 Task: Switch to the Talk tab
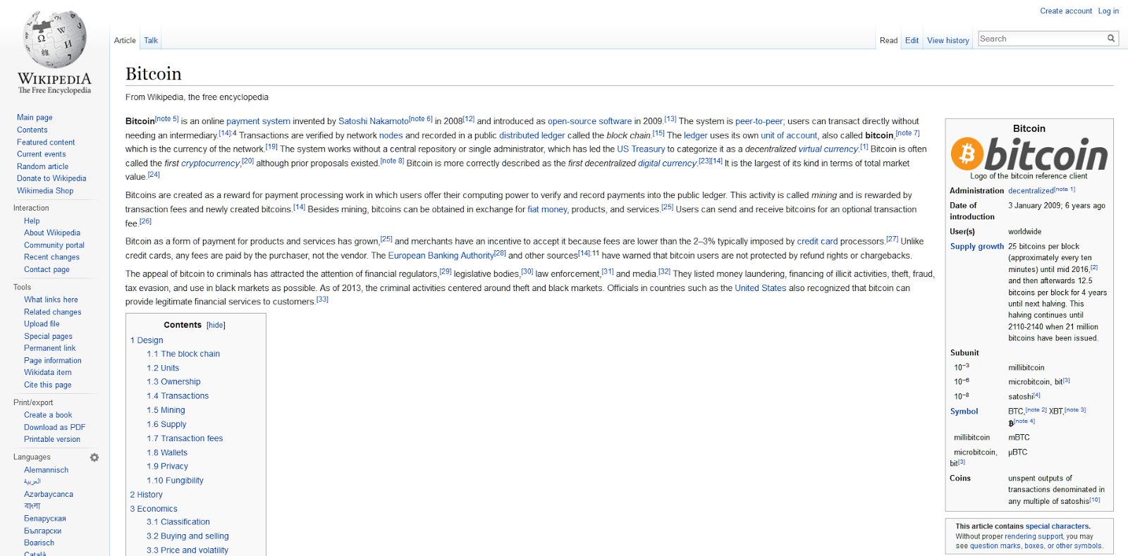pyautogui.click(x=151, y=41)
